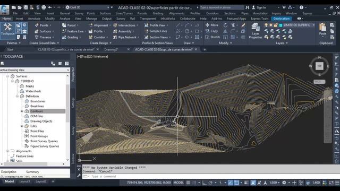
Task: Select Contours in the Definition tree
Action: coord(37,111)
